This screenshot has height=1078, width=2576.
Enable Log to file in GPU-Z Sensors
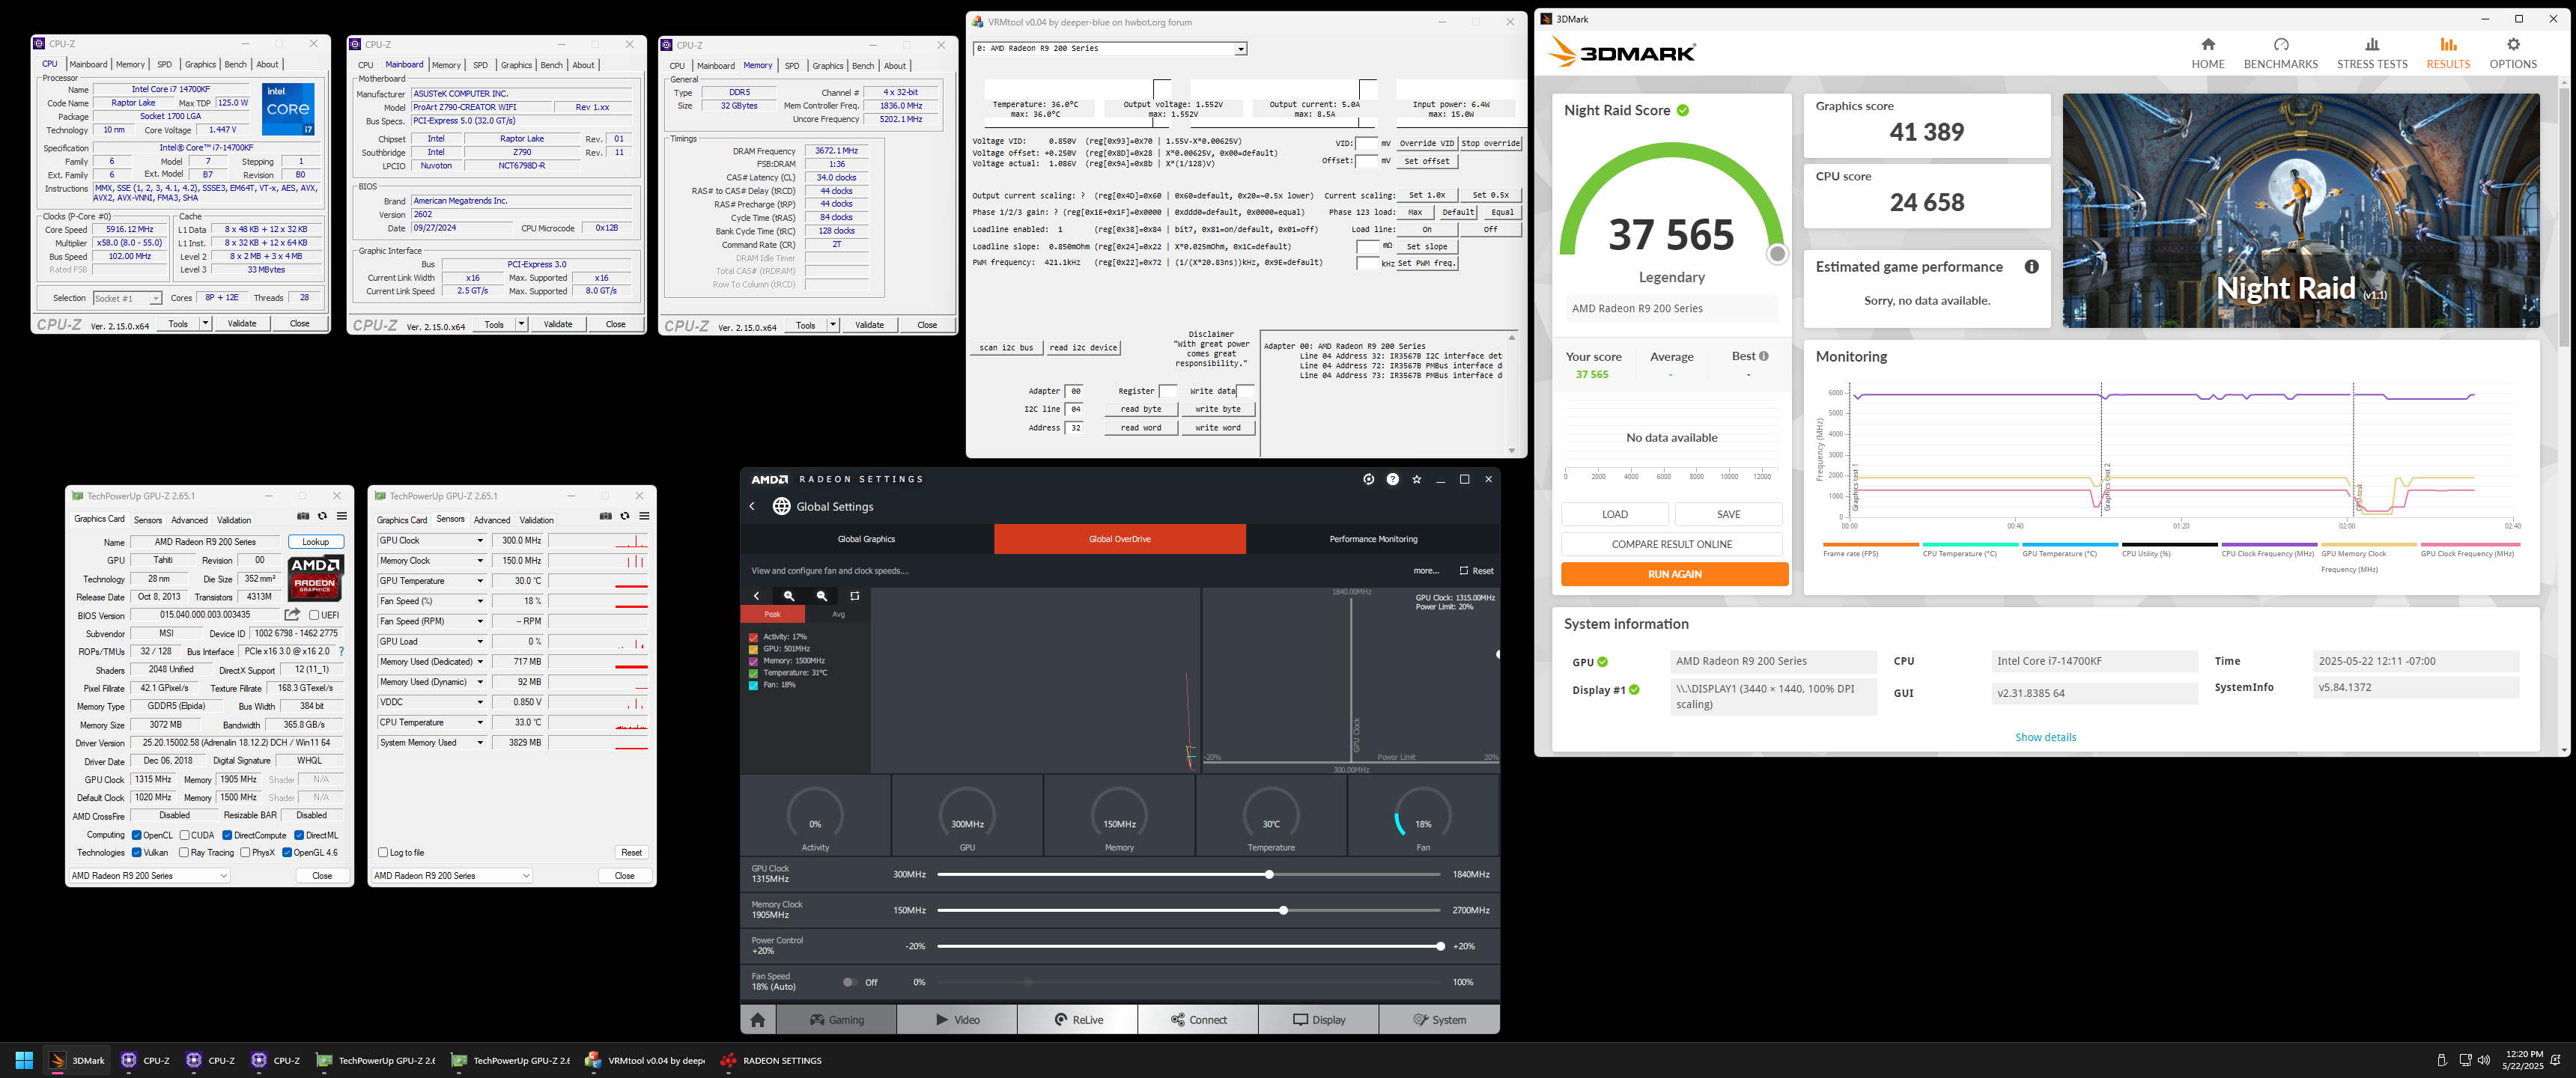(383, 853)
